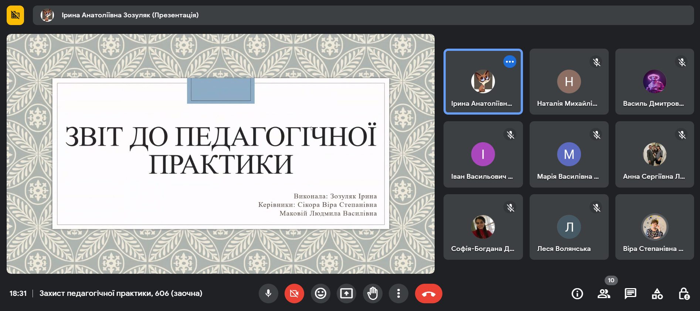Raise hand with the hand button

coord(373,293)
